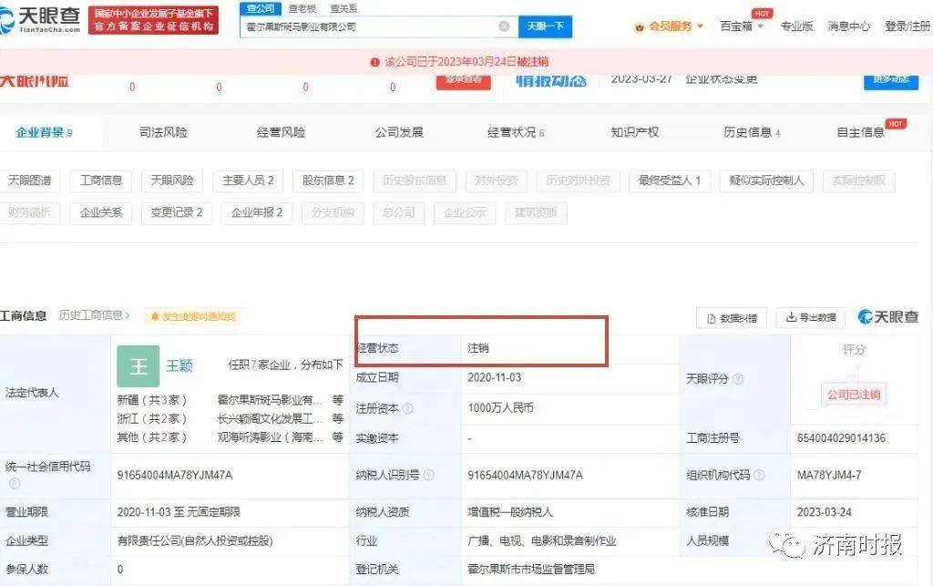Click the industry value 广播、电视、电影和录音制作业
933x586 pixels.
pyautogui.click(x=541, y=540)
